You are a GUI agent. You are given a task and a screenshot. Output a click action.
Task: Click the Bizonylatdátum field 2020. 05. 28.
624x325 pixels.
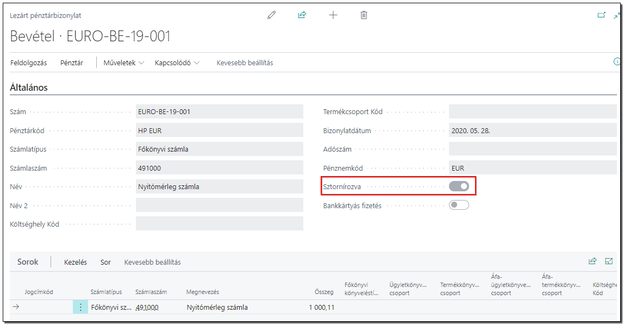click(x=533, y=130)
